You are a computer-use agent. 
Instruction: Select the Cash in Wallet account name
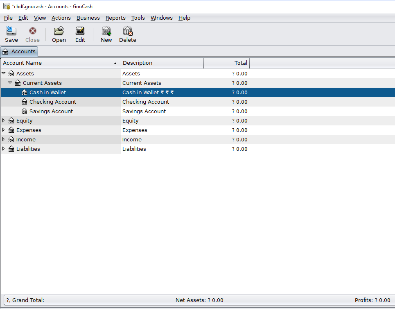(47, 92)
